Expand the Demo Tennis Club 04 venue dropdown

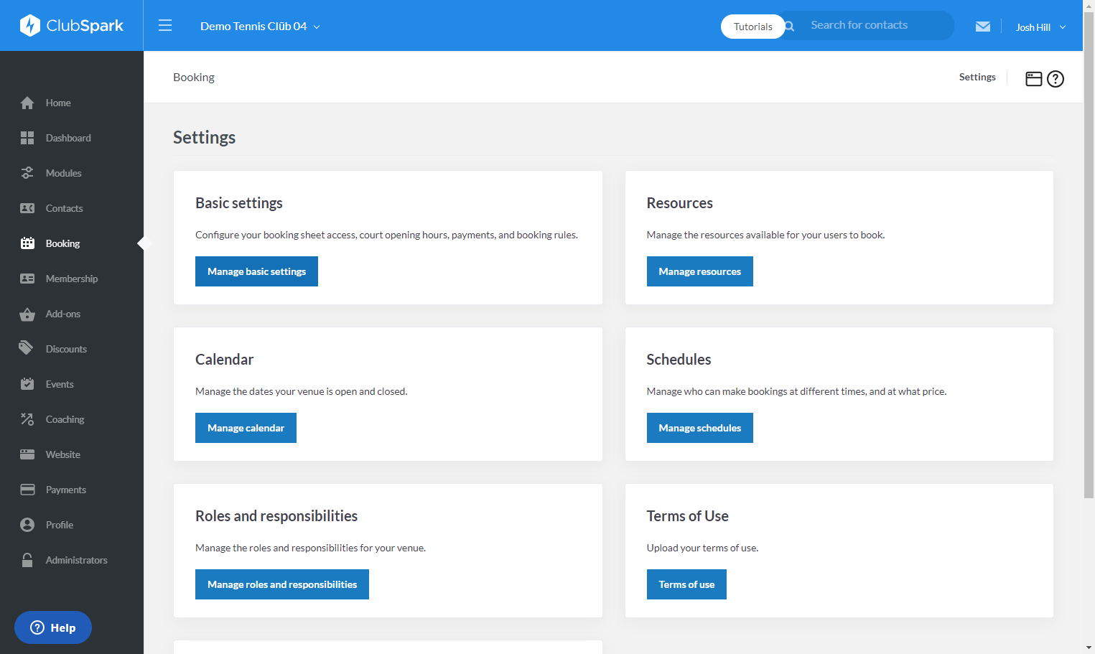(x=260, y=27)
